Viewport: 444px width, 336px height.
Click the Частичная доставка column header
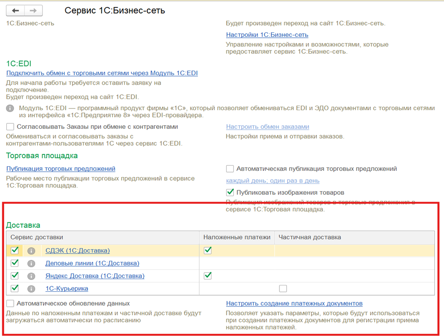click(x=355, y=238)
